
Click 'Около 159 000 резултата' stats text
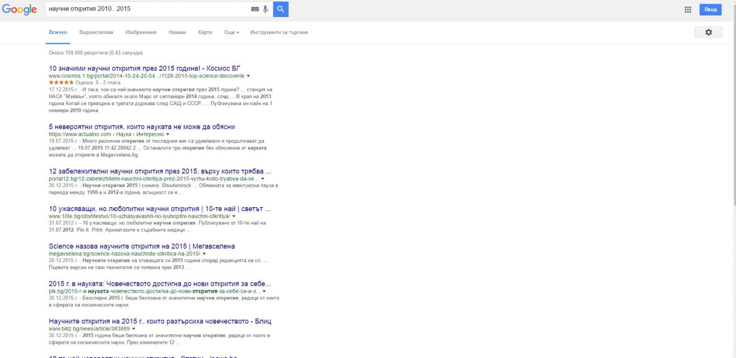coord(96,53)
